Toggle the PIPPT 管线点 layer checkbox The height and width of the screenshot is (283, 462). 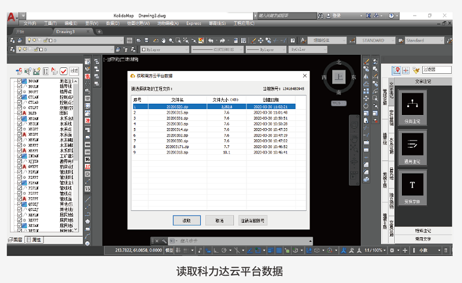[x=20, y=194]
